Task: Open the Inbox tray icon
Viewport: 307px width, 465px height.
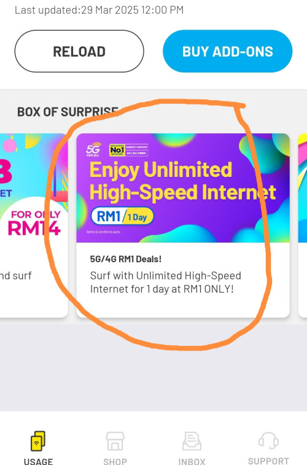Action: point(192,441)
